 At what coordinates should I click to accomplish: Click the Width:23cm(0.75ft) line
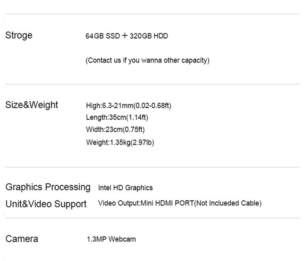(x=115, y=129)
